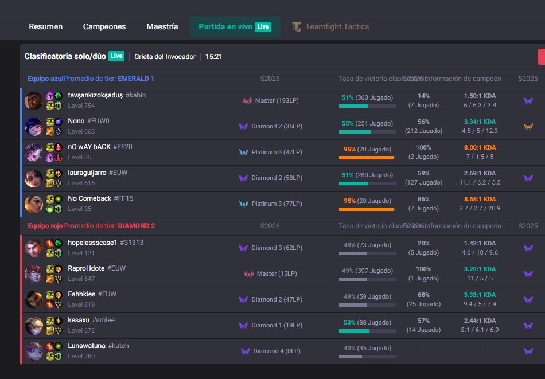Click rune icons in Fahhkies row
The height and width of the screenshot is (379, 545).
[58, 299]
